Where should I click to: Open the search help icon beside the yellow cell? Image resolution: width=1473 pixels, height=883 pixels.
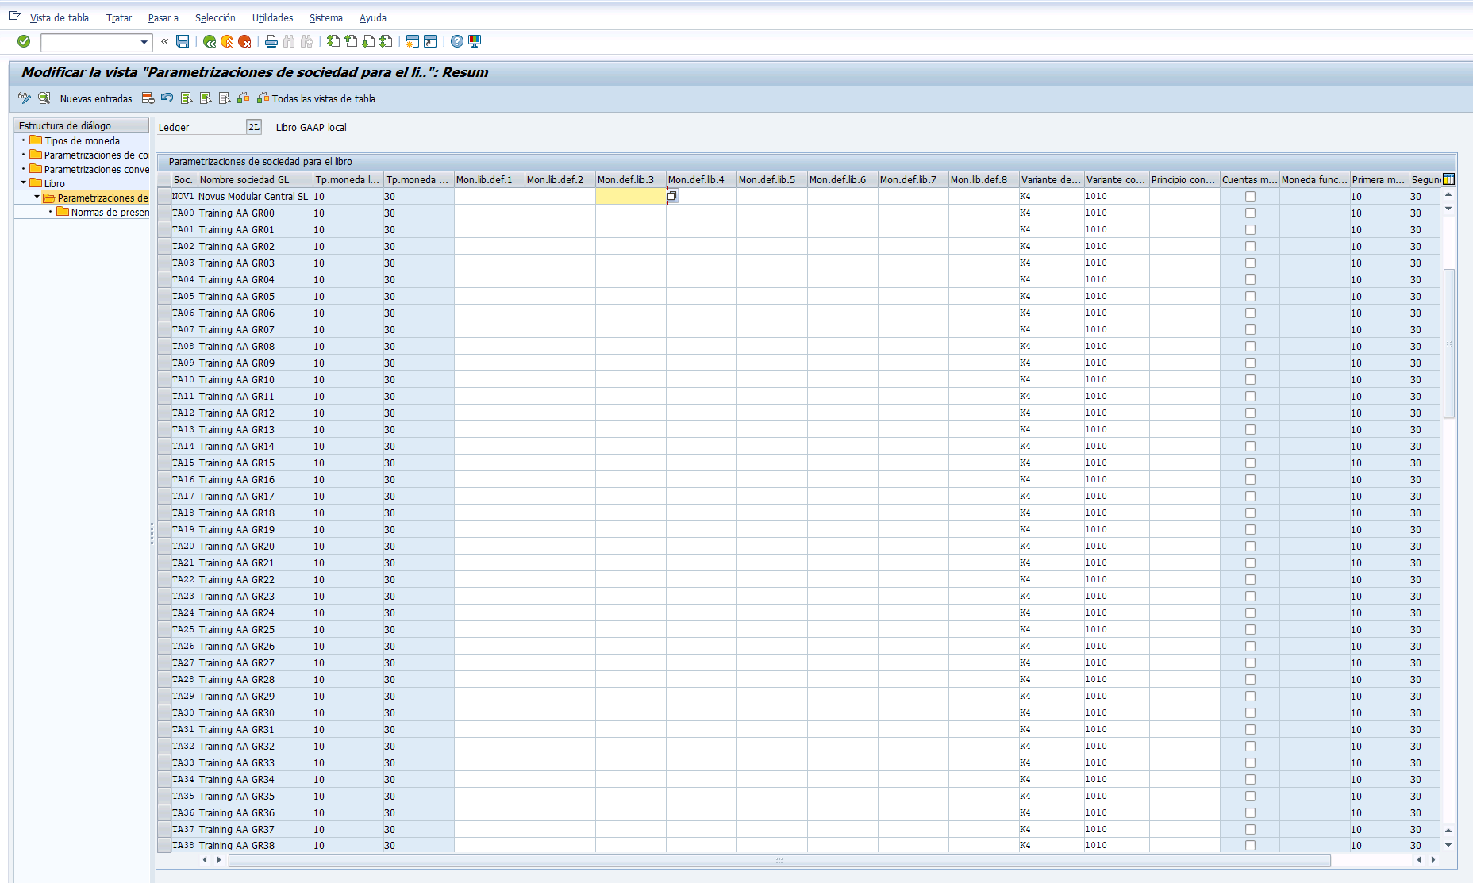tap(672, 196)
